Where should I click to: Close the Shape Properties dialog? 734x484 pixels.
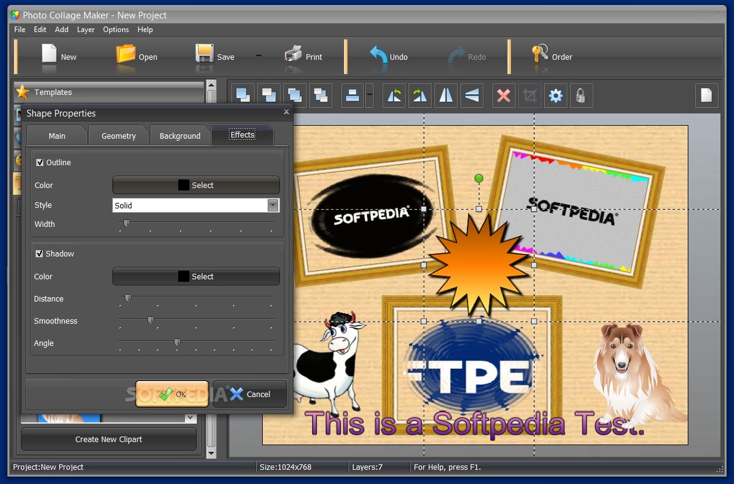286,112
